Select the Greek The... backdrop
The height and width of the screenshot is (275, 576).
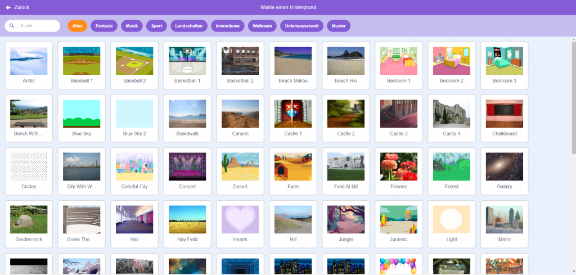(x=82, y=224)
